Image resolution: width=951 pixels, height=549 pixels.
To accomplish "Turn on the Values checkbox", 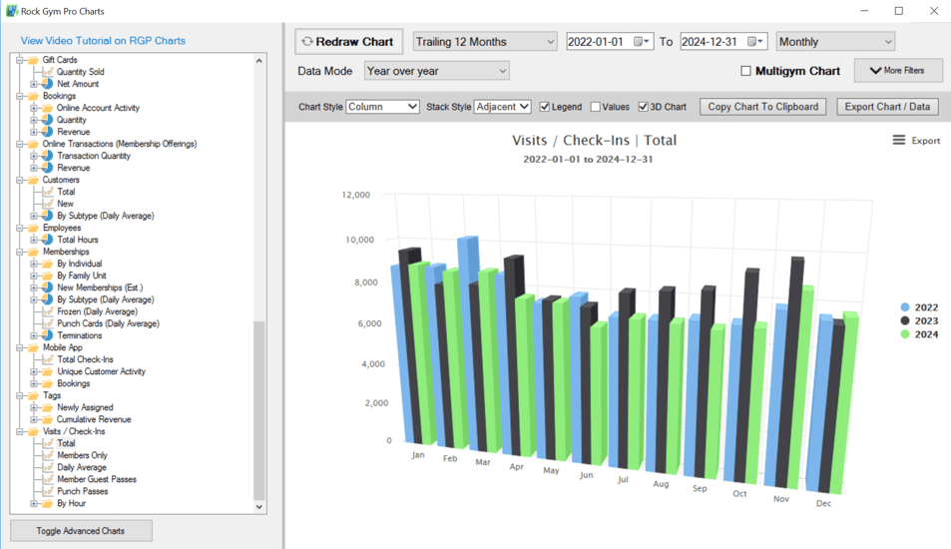I will pos(596,107).
